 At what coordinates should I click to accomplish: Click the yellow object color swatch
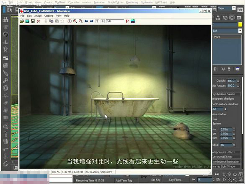(240, 24)
